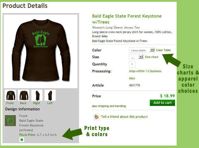The image size is (199, 148).
Task: Select the Back view thumbnail
Action: point(24,95)
